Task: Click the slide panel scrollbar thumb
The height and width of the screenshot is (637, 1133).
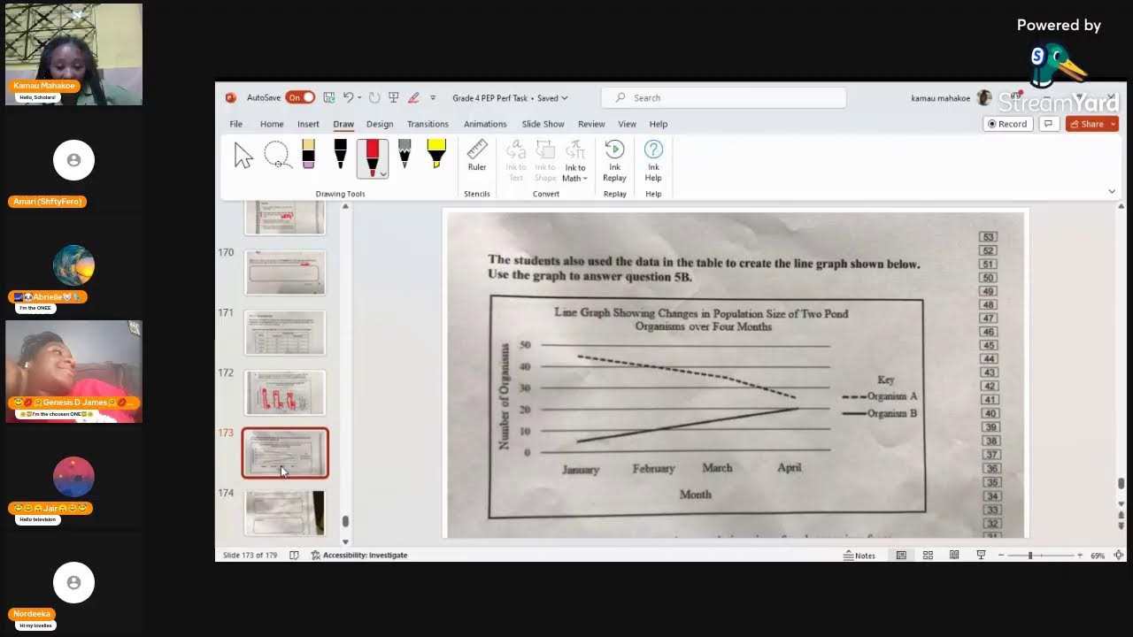Action: [345, 522]
